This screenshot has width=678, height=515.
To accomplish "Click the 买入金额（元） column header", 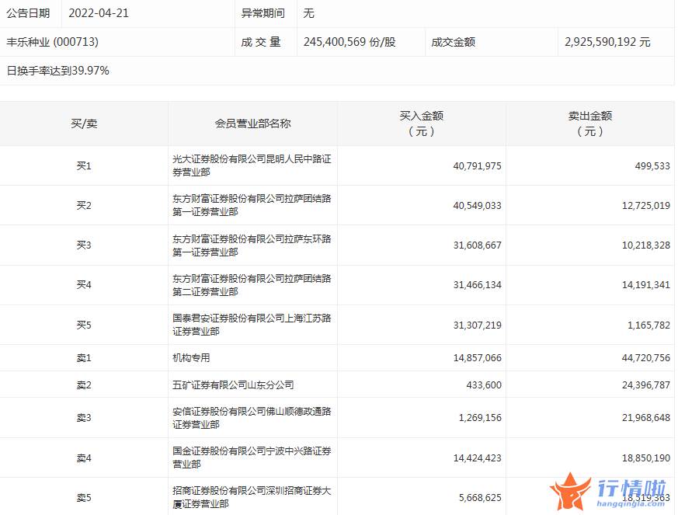I will point(422,124).
